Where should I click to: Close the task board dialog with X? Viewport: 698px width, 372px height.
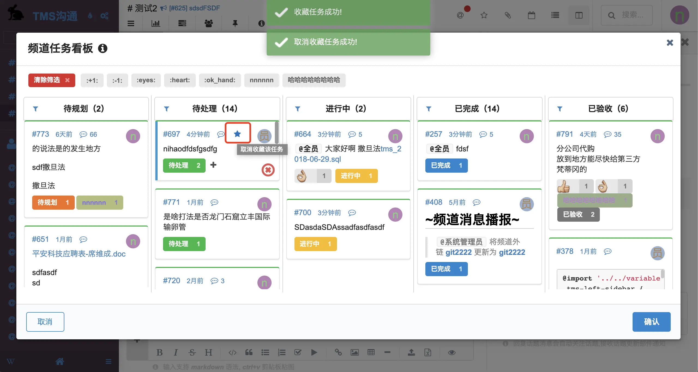(670, 43)
